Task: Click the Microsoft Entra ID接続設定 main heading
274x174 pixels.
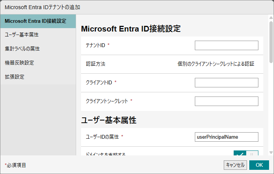Action: coord(131,29)
